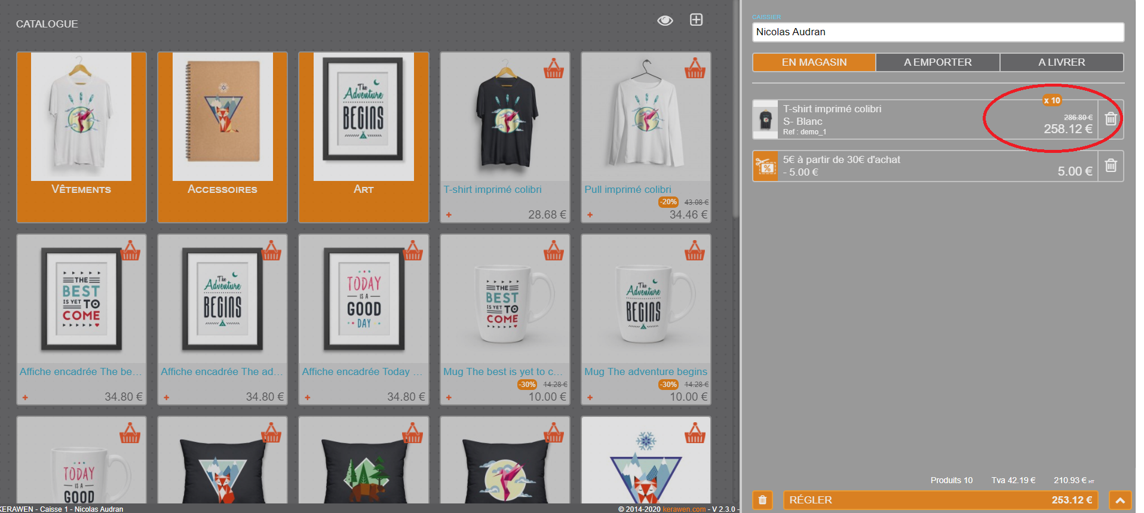Screen dimensions: 1144x513
Task: Switch to A Emporter tab
Action: [938, 62]
